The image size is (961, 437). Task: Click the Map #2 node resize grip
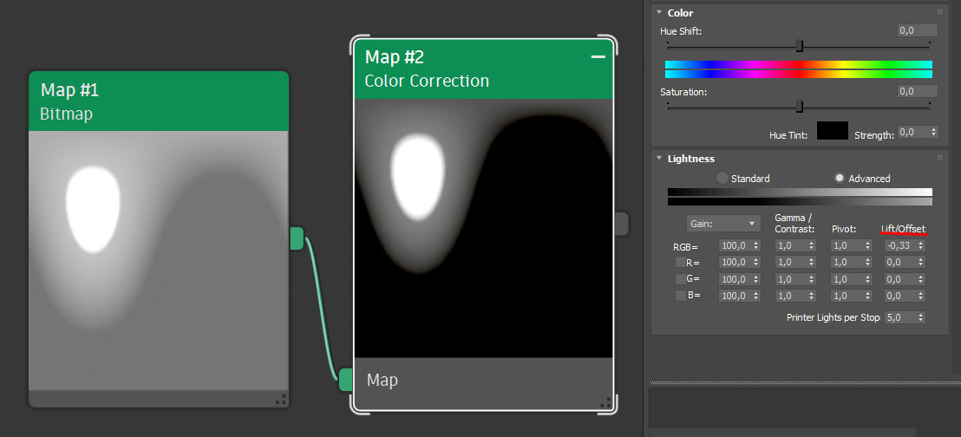tap(605, 401)
